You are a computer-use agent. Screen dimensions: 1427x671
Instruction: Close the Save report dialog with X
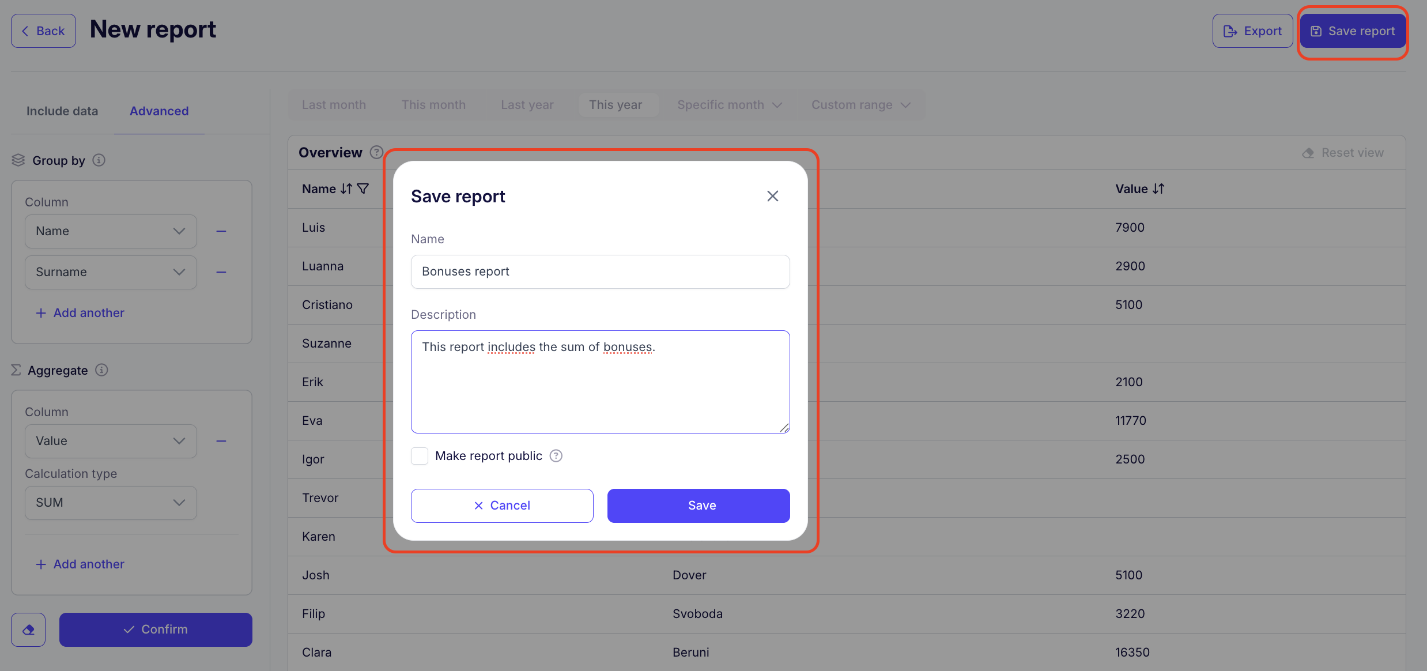[x=772, y=196]
